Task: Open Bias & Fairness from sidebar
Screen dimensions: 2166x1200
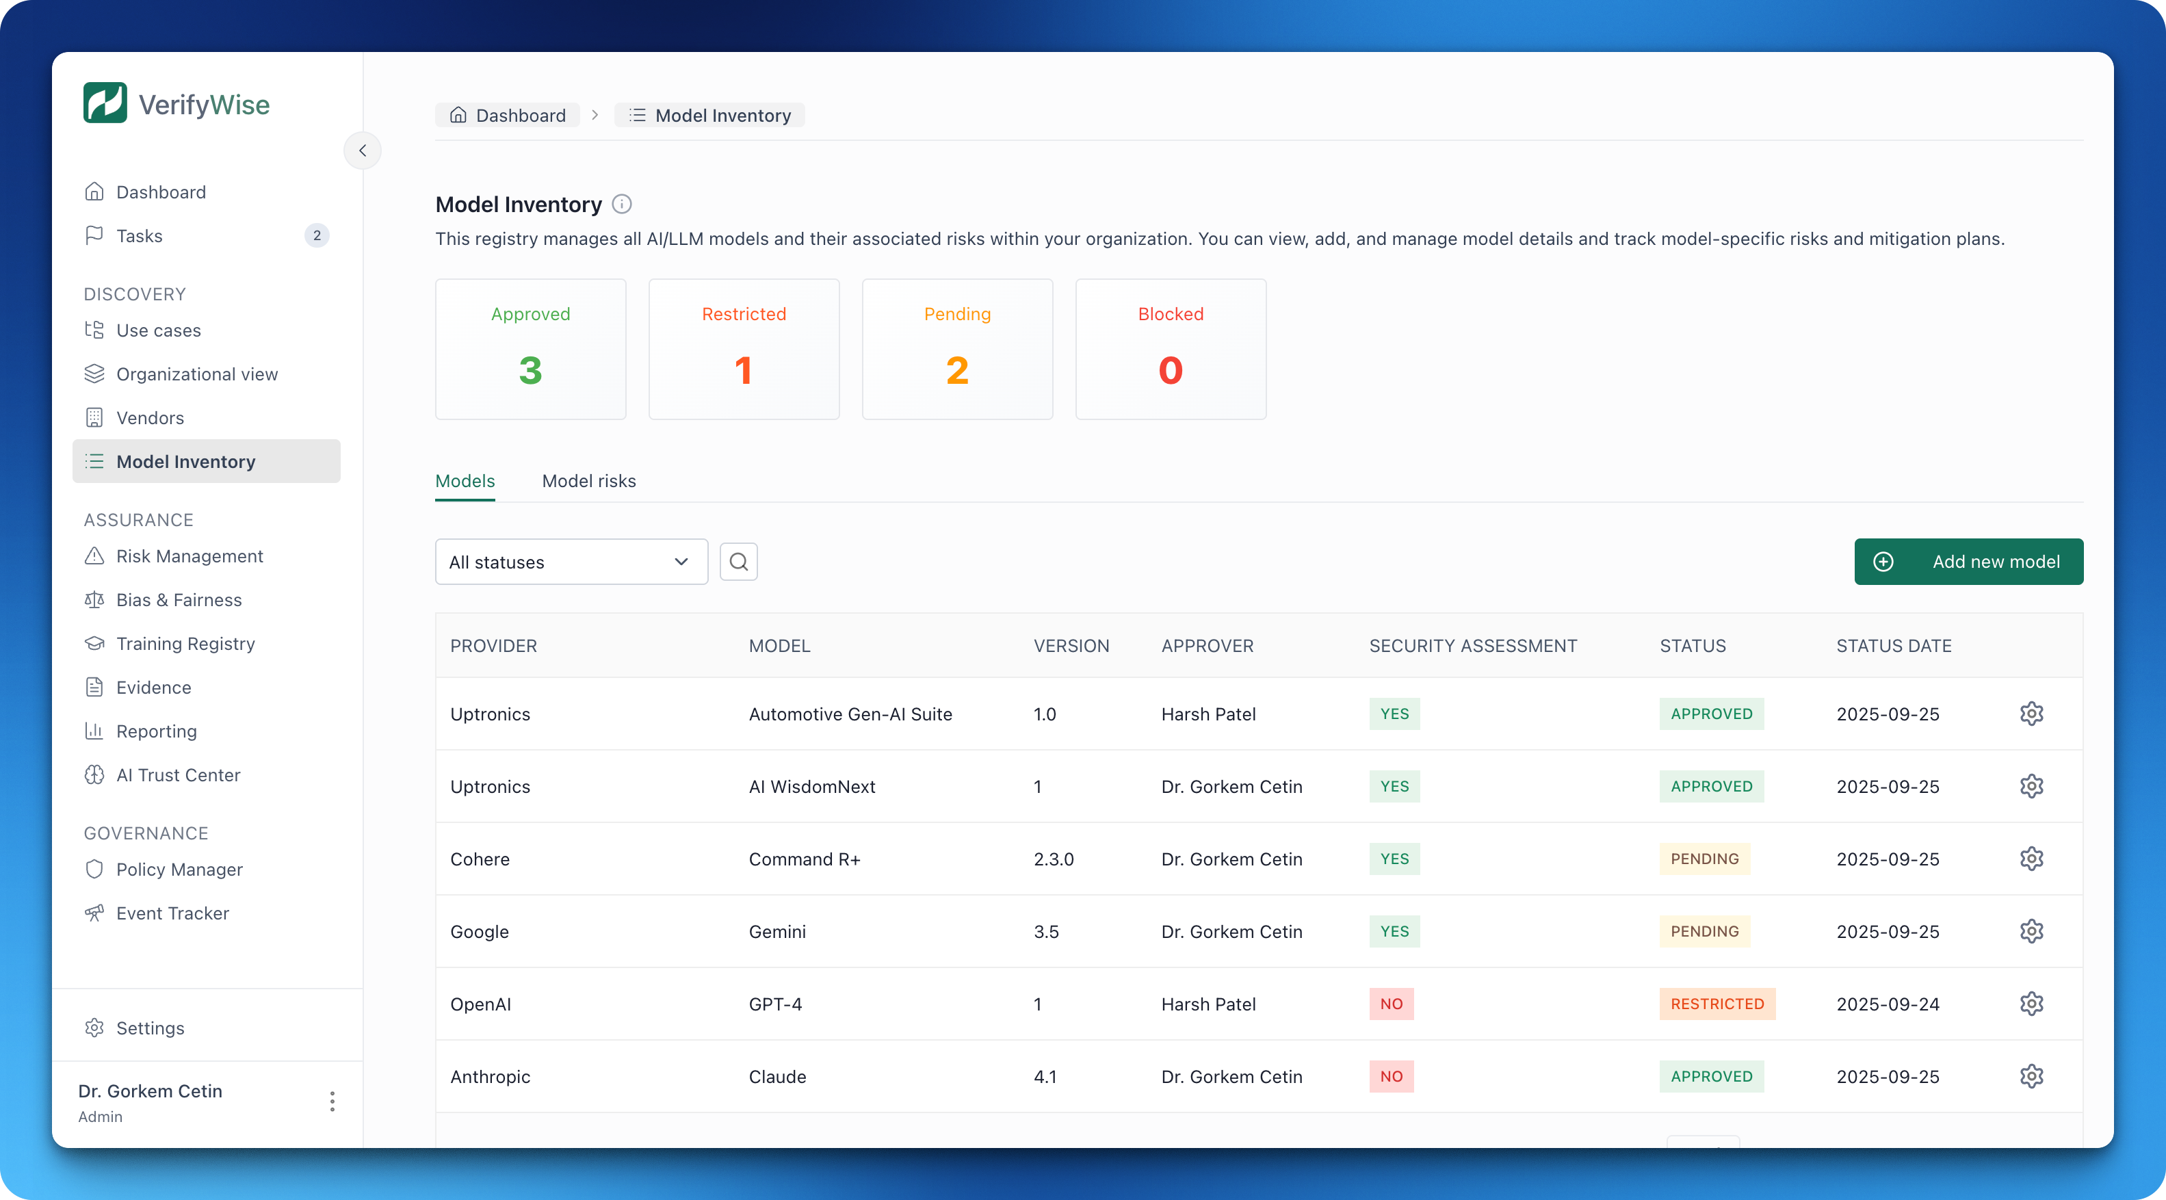Action: pos(179,599)
